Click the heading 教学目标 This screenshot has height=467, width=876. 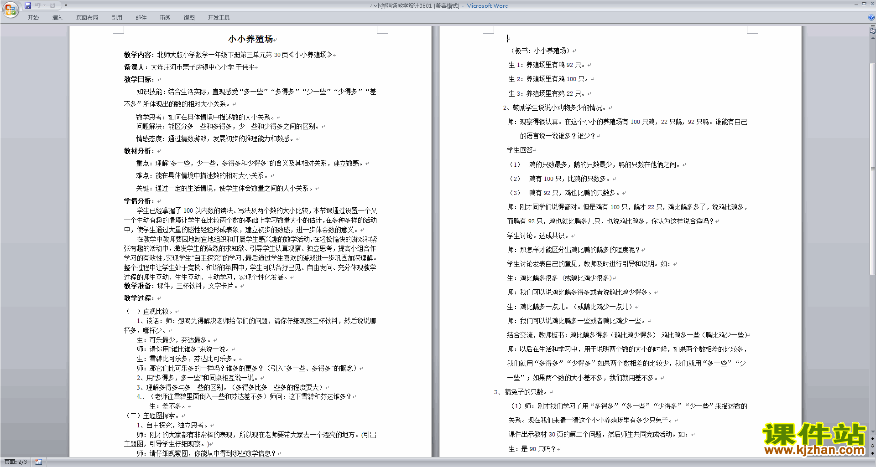[137, 79]
